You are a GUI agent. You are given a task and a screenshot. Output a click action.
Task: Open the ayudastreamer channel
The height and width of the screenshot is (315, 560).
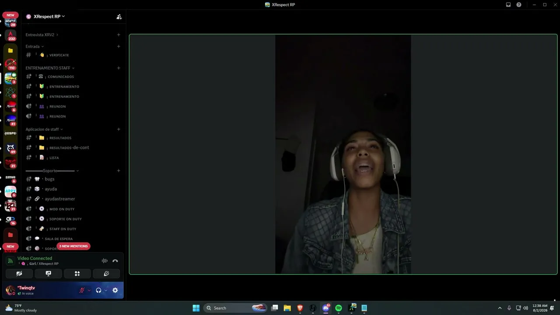[x=73, y=199]
